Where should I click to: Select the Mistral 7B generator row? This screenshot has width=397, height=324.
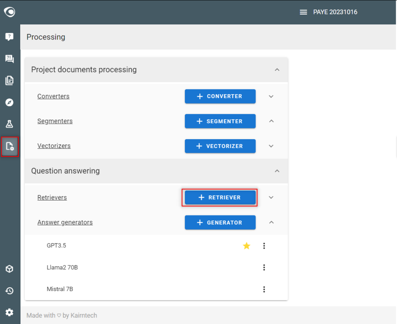(x=156, y=290)
